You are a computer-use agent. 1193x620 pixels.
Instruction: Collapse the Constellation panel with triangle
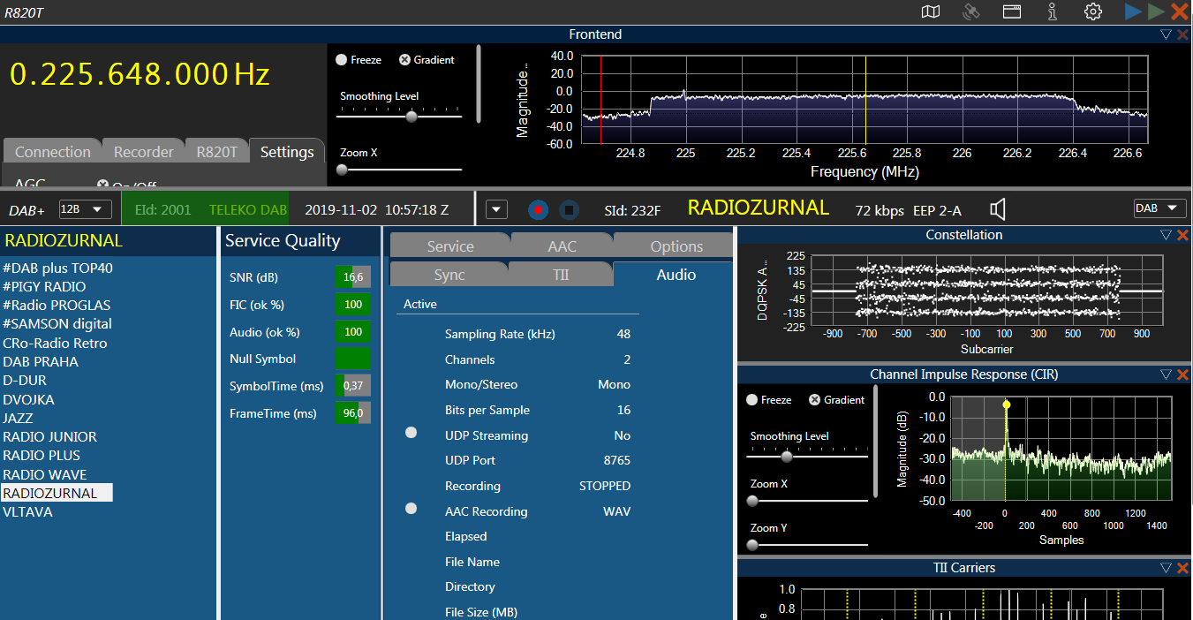click(1166, 235)
